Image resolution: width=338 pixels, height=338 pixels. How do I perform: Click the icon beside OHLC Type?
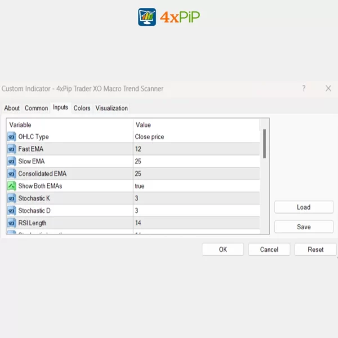click(x=12, y=137)
